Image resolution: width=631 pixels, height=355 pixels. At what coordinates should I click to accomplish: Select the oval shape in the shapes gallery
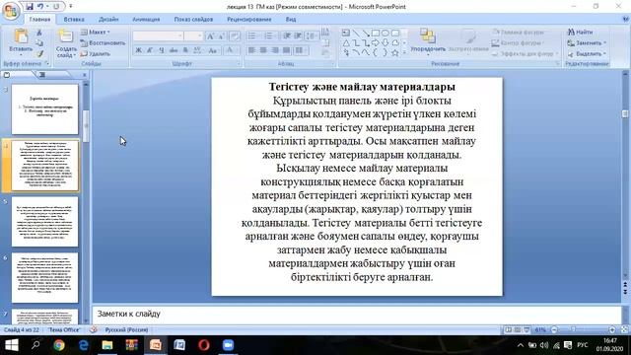386,33
